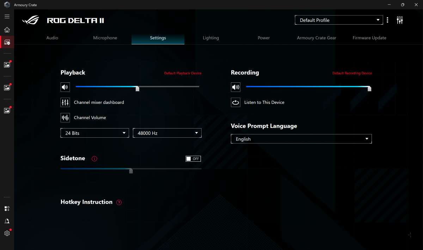
Task: Expand the Default Profile dropdown
Action: 339,20
